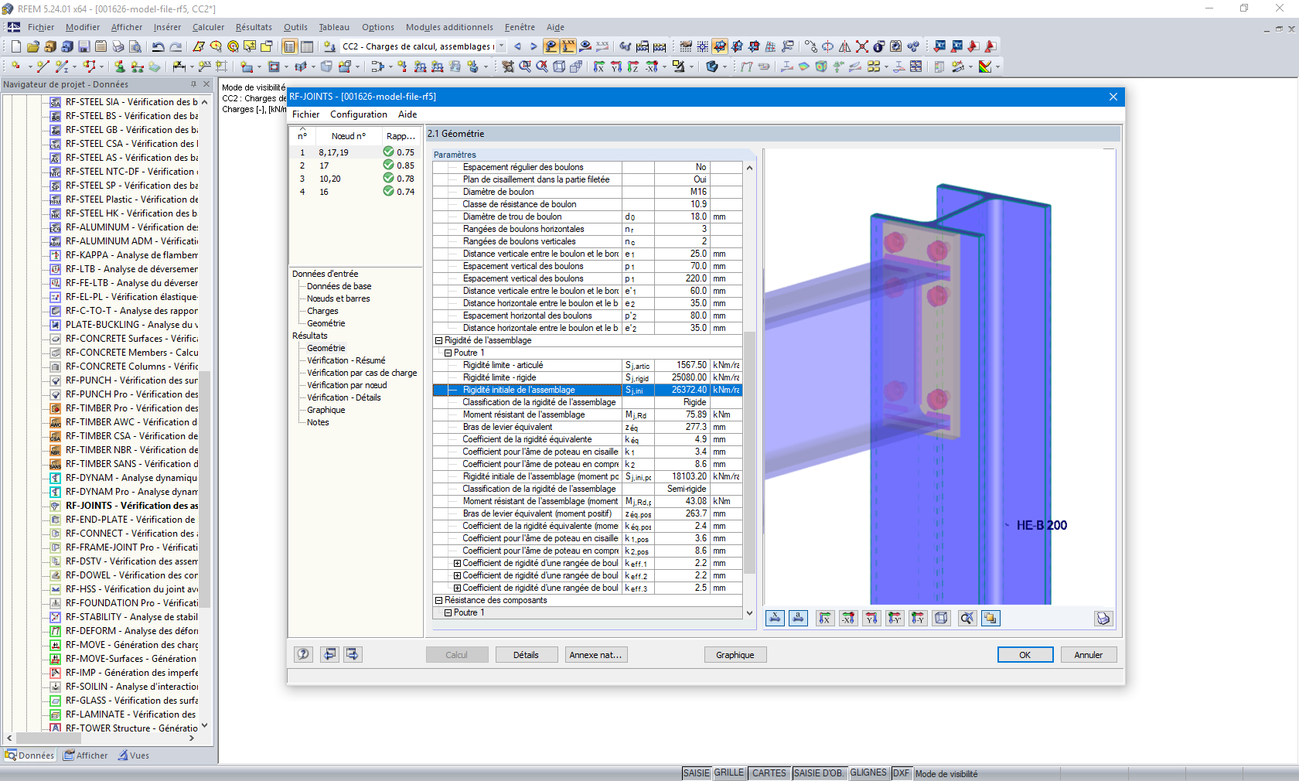This screenshot has height=781, width=1299.
Task: Toggle the GRILLE status bar button
Action: (x=728, y=773)
